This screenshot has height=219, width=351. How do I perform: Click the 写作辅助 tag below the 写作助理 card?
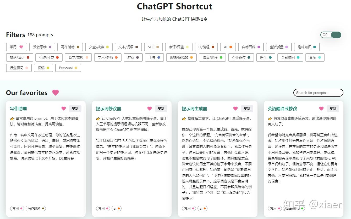tap(36, 208)
